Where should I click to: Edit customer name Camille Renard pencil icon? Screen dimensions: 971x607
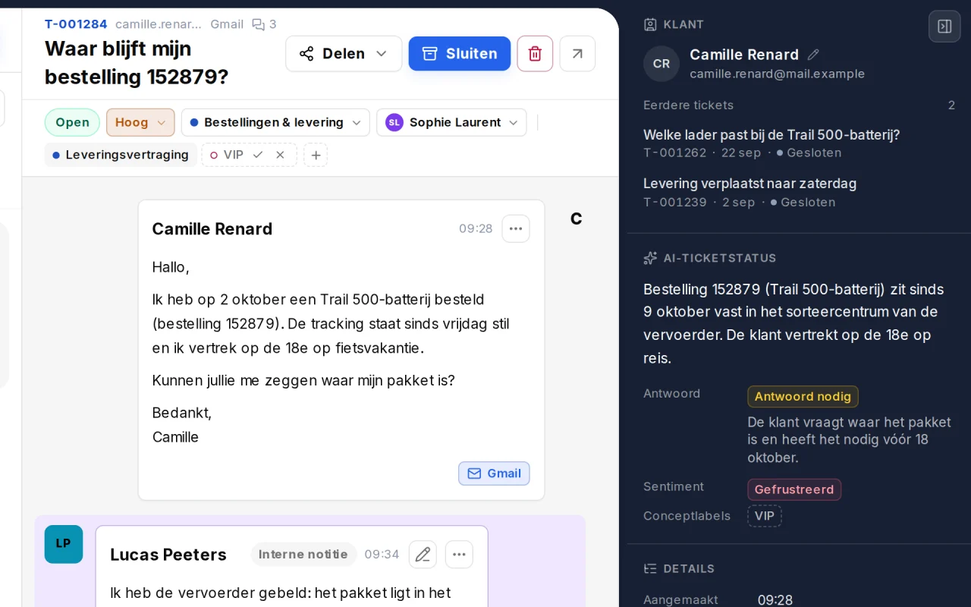point(813,55)
